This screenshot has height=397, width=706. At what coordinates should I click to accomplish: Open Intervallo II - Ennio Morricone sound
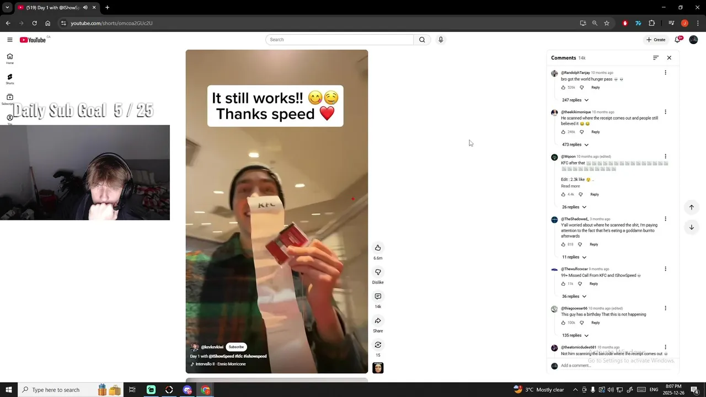tap(220, 364)
